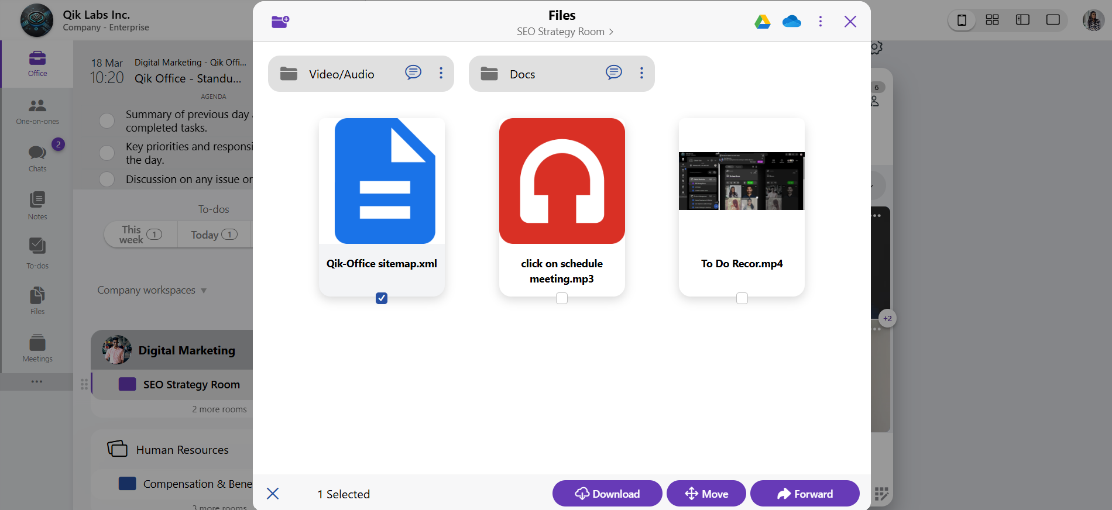Go to Office in the sidebar
Viewport: 1112px width, 510px height.
click(37, 64)
